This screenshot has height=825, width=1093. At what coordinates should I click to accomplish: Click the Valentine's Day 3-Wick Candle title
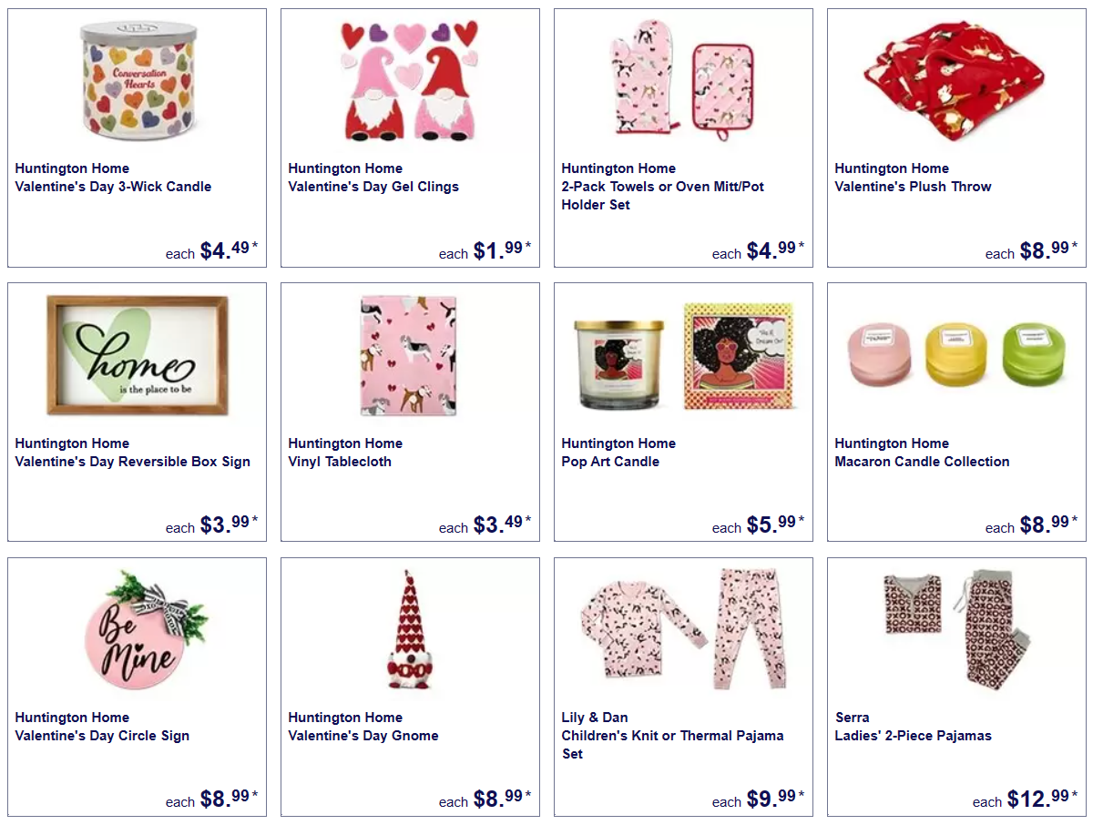[113, 187]
